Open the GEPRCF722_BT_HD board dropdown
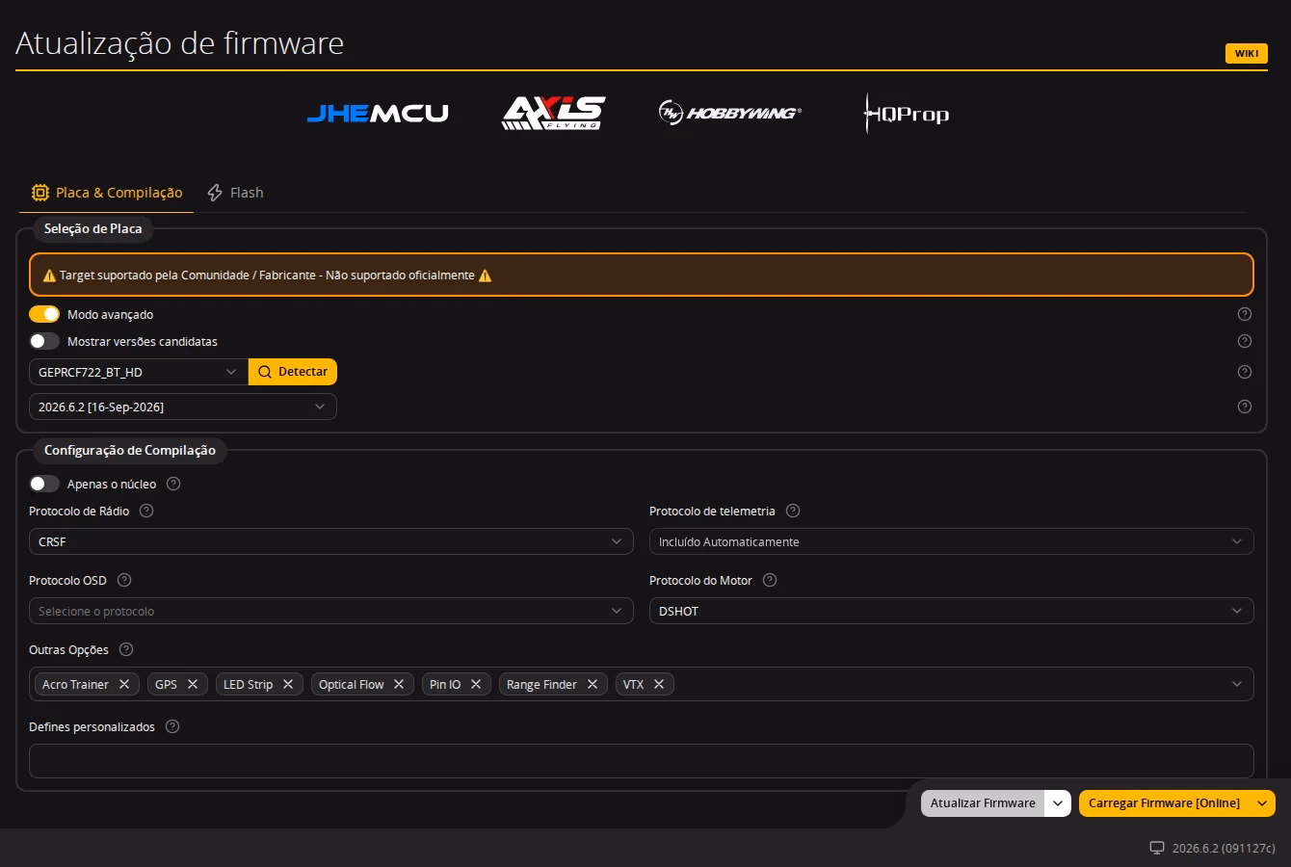 139,372
